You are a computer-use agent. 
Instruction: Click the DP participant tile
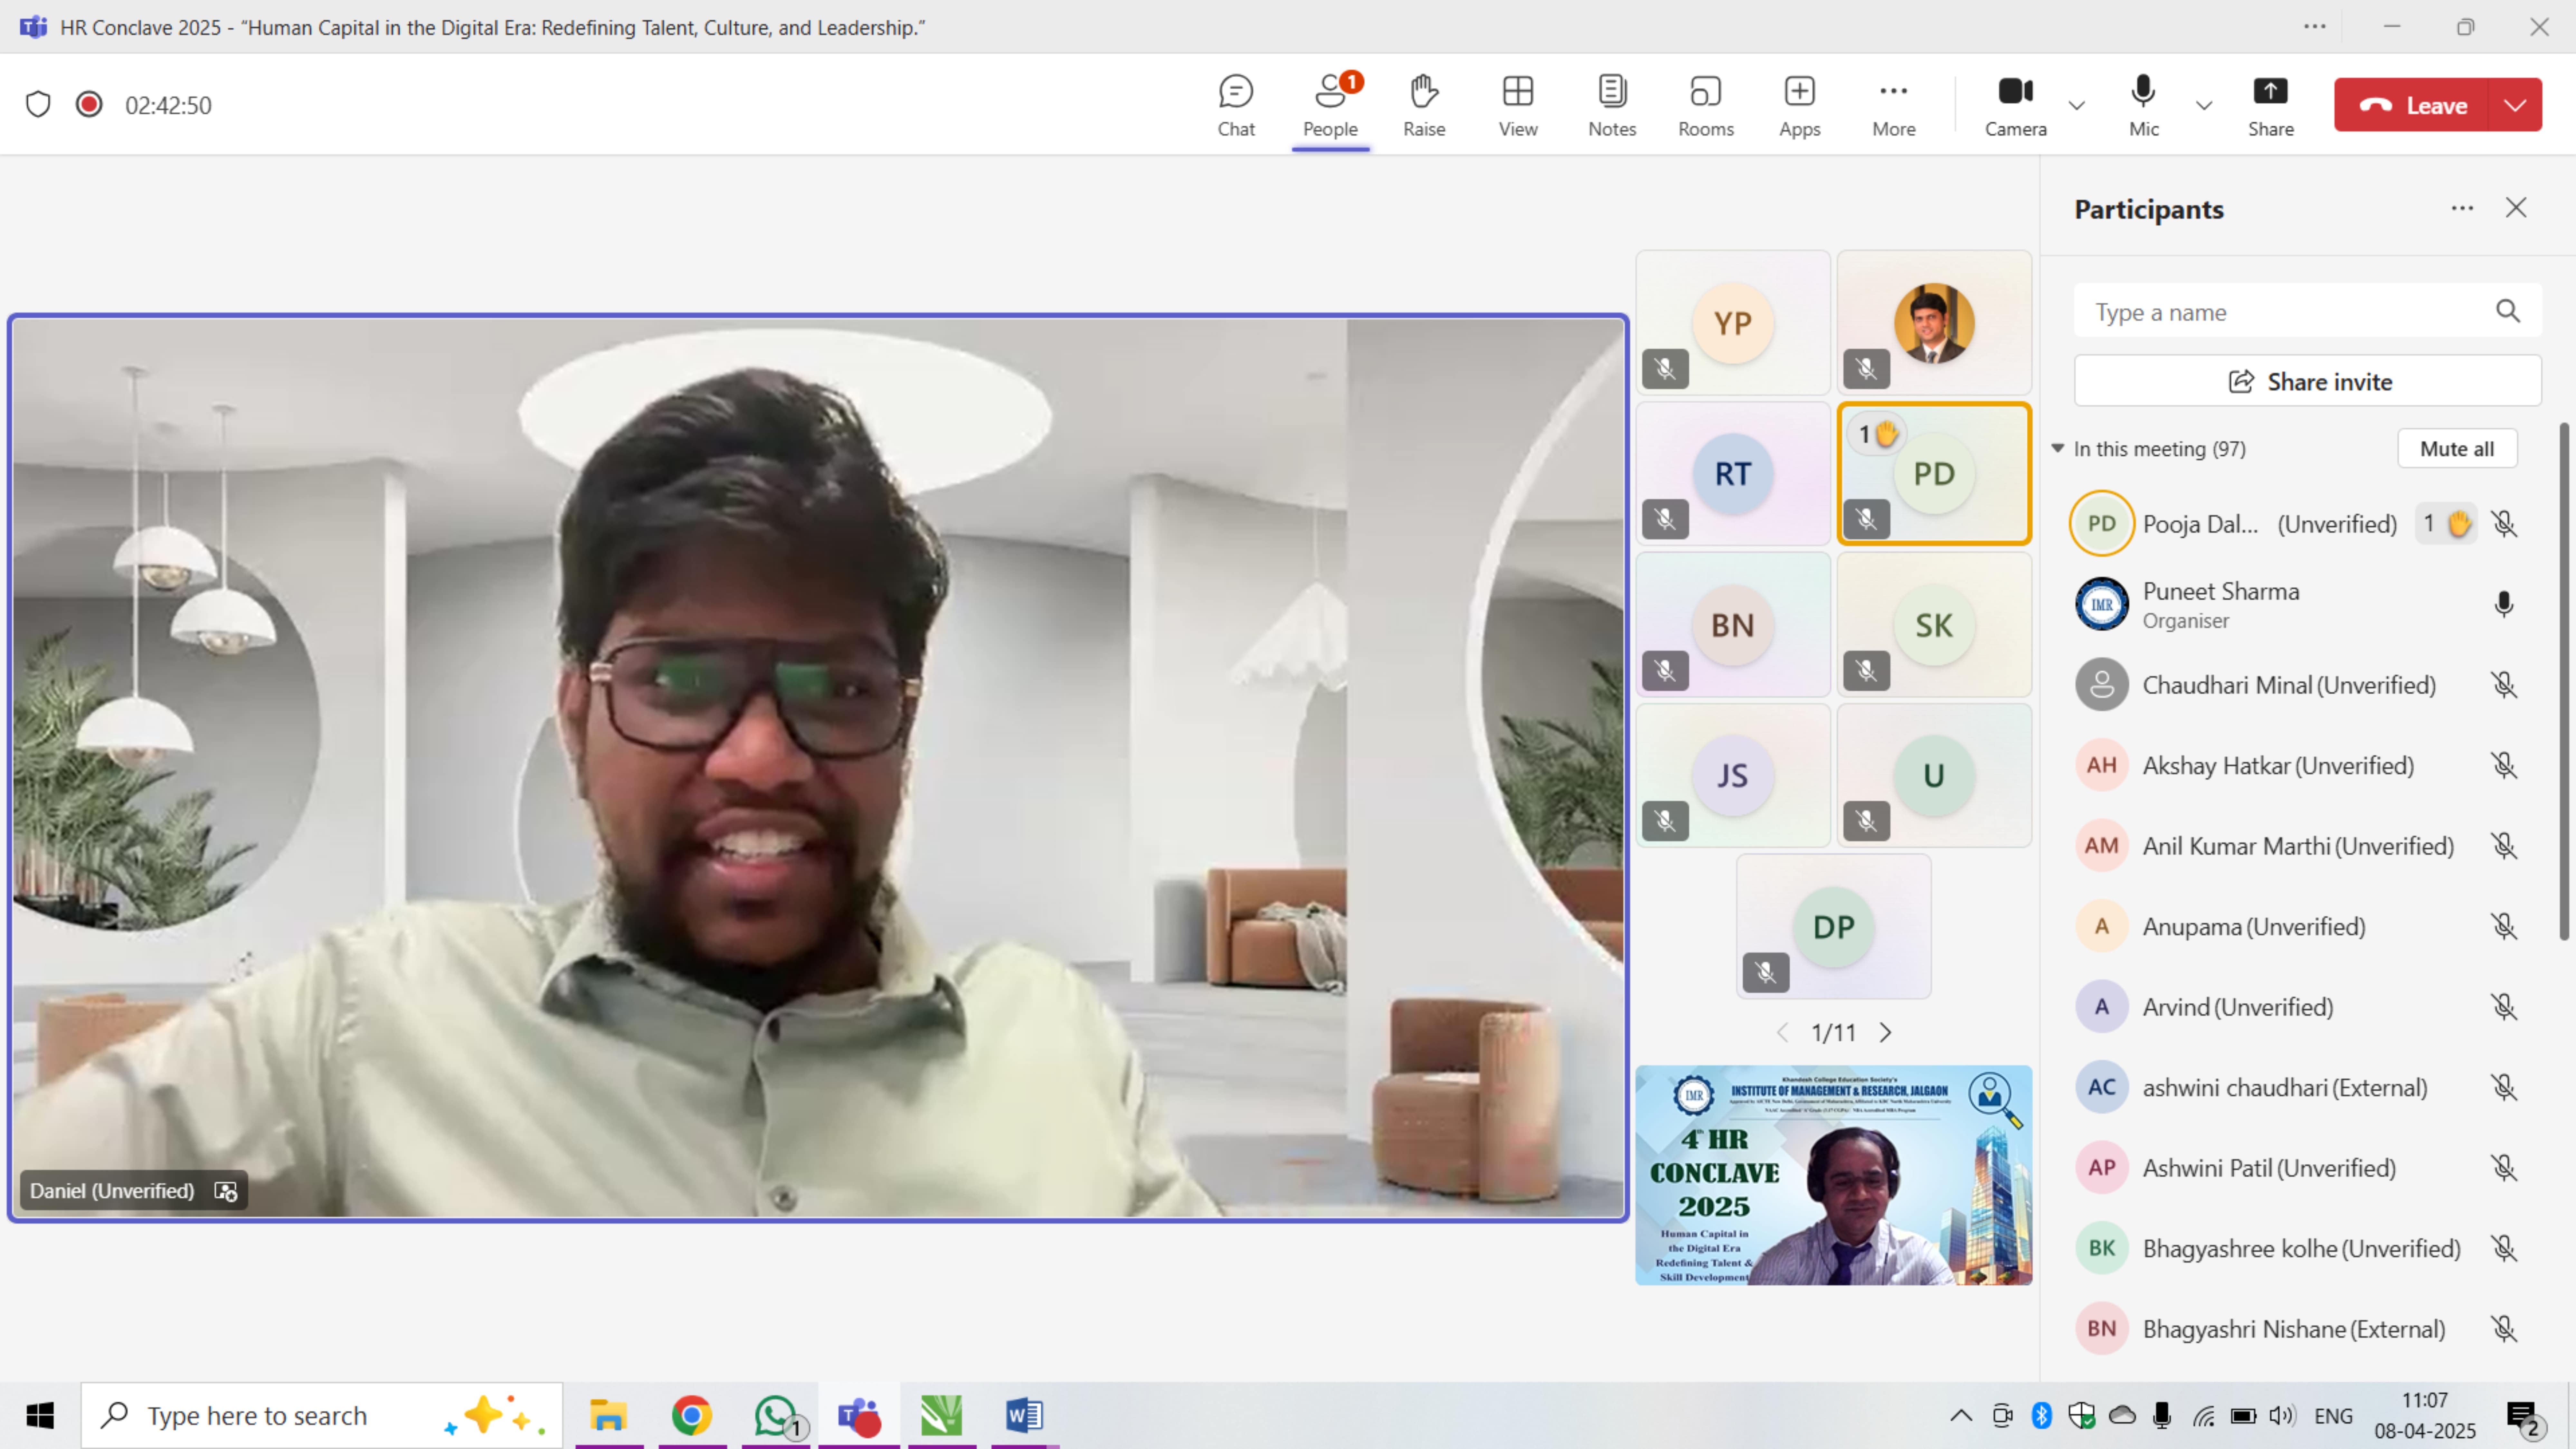tap(1834, 926)
